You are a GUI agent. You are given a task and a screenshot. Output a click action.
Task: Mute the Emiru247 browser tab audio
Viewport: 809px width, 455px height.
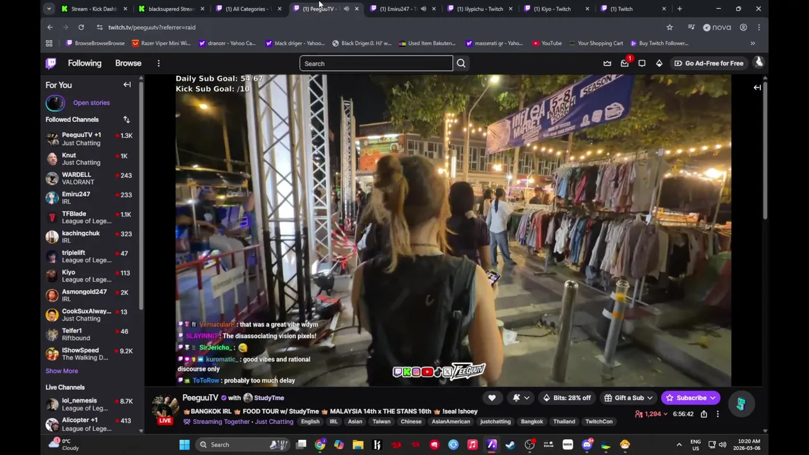tap(423, 9)
